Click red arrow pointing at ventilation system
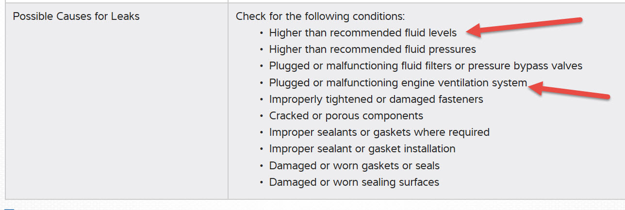625x210 pixels. click(570, 91)
